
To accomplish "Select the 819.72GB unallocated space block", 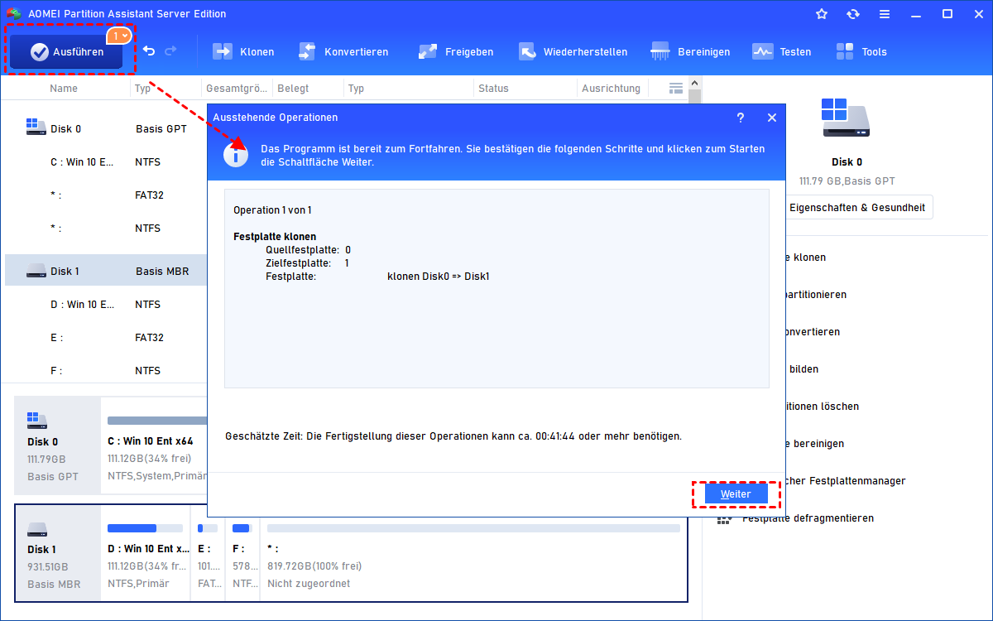I will pos(473,552).
